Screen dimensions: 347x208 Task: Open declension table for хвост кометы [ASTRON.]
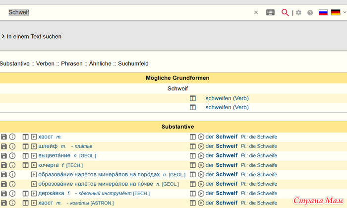click(x=25, y=203)
